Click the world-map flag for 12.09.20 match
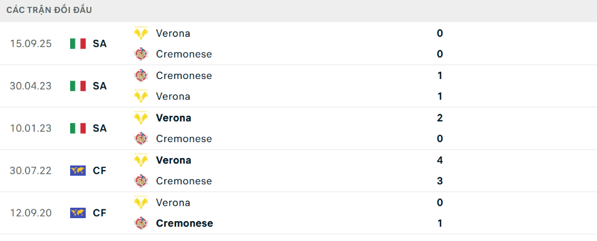The image size is (597, 241). tap(78, 213)
